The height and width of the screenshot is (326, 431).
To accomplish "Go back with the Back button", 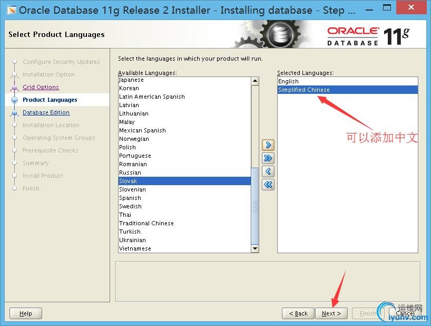I will [298, 313].
